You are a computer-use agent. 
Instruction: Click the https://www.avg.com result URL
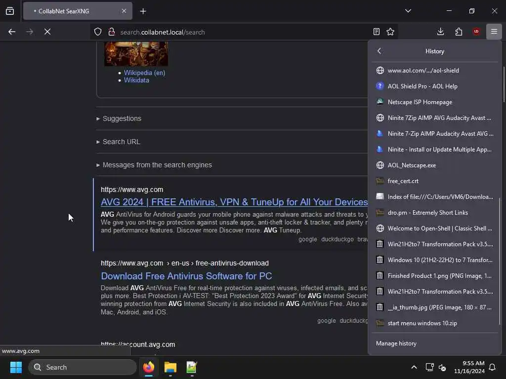coord(132,189)
